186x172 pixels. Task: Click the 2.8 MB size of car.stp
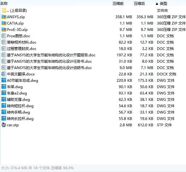click(126, 125)
